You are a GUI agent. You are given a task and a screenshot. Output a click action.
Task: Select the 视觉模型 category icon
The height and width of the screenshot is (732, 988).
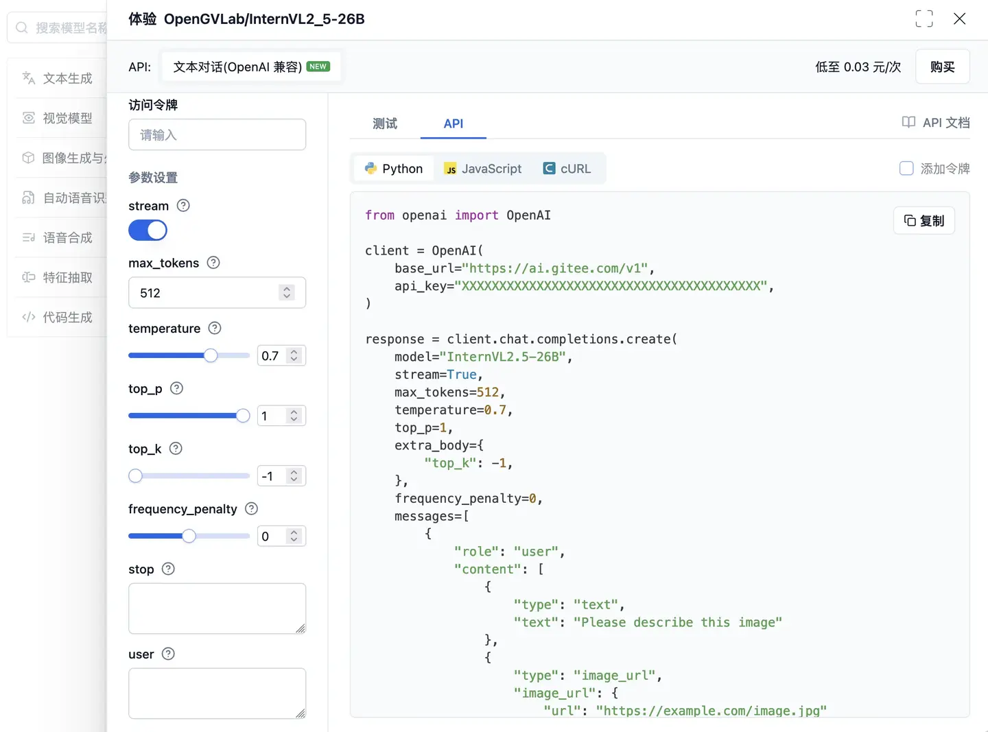pyautogui.click(x=28, y=118)
